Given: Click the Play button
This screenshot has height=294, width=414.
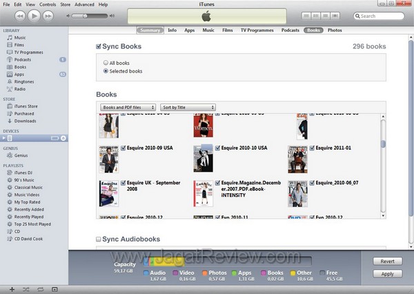Looking at the screenshot, I should [34, 16].
